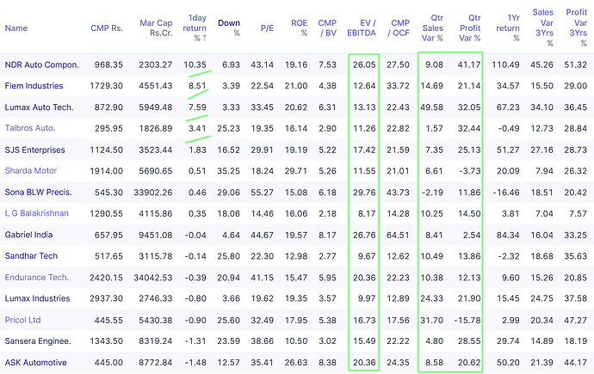Sort by Qtr Sales Var % header
594x374 pixels.
coord(433,28)
